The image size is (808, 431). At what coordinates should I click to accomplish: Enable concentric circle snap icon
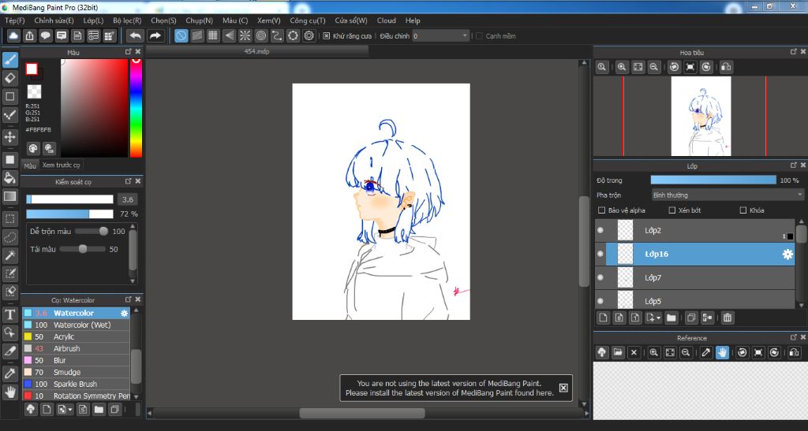pos(261,35)
